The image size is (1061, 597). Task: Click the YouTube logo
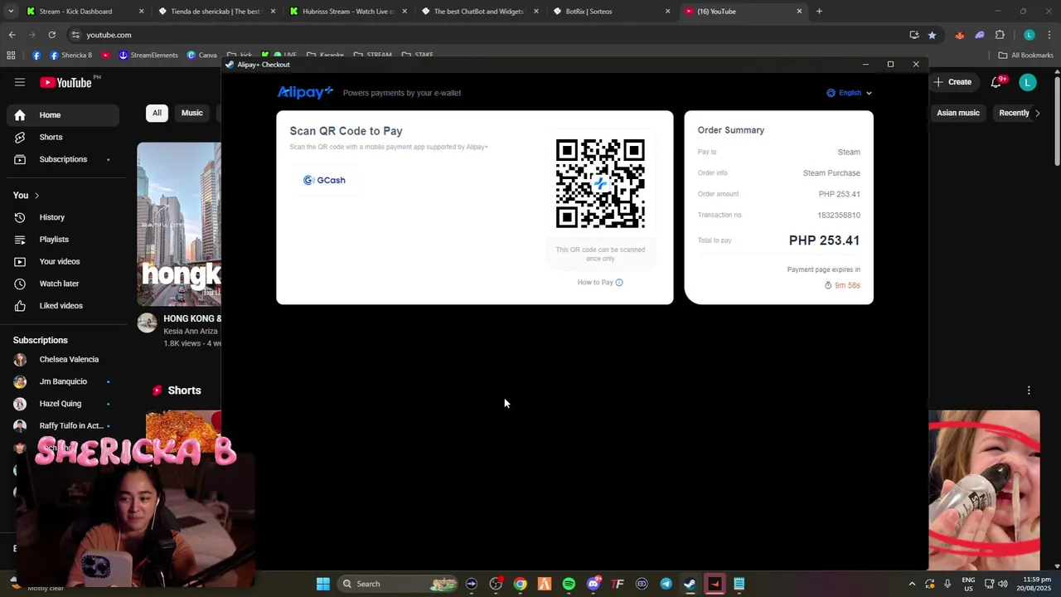click(x=65, y=82)
